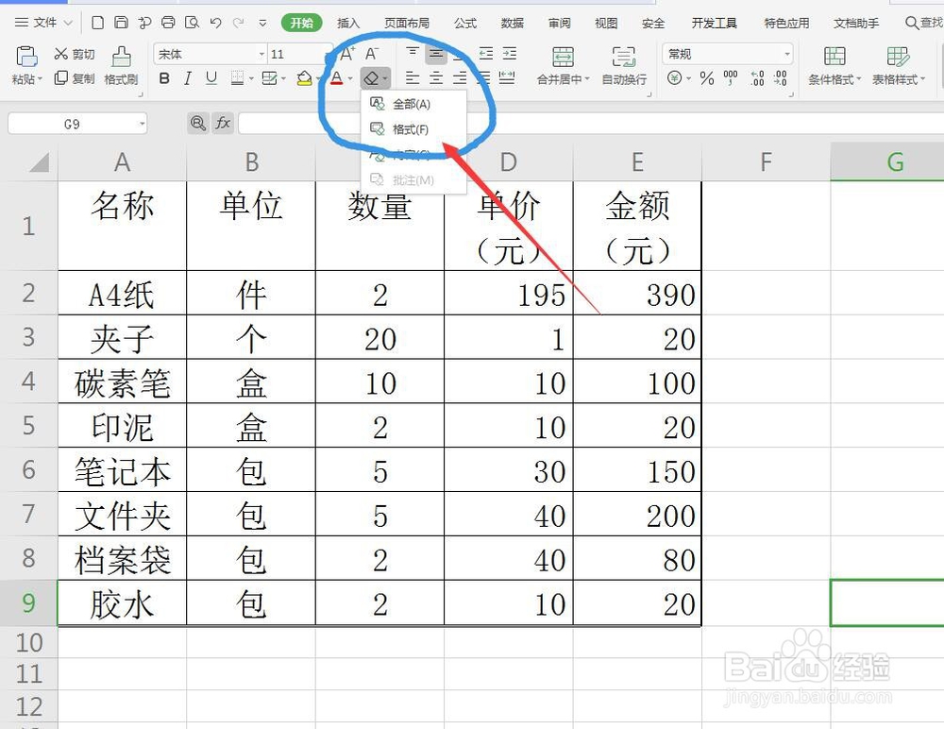
Task: Switch to the 插入 ribbon tab
Action: pyautogui.click(x=349, y=22)
